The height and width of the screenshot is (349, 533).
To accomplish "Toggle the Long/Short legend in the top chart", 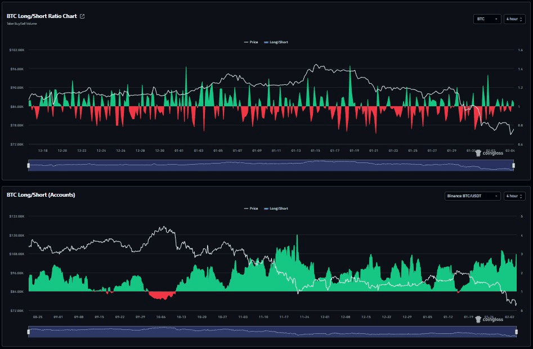I will pyautogui.click(x=276, y=42).
